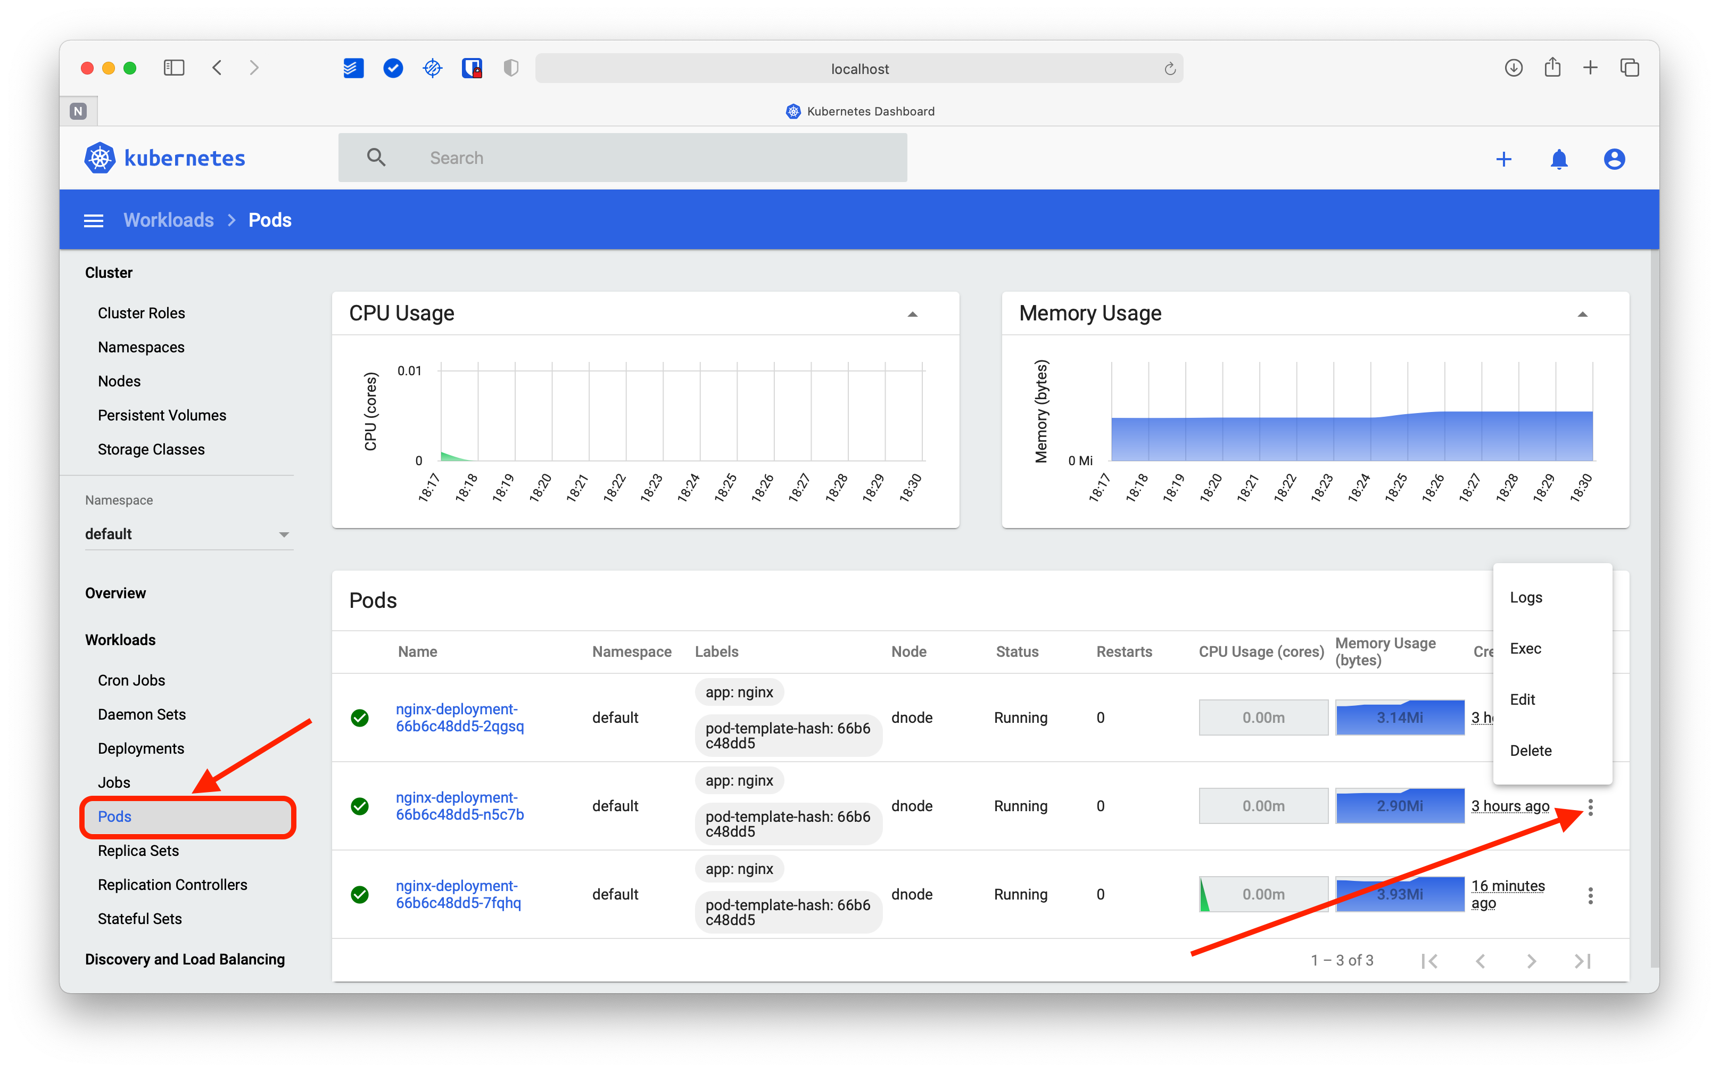This screenshot has width=1719, height=1072.
Task: Show Safari tab overview icon
Action: pyautogui.click(x=1630, y=68)
